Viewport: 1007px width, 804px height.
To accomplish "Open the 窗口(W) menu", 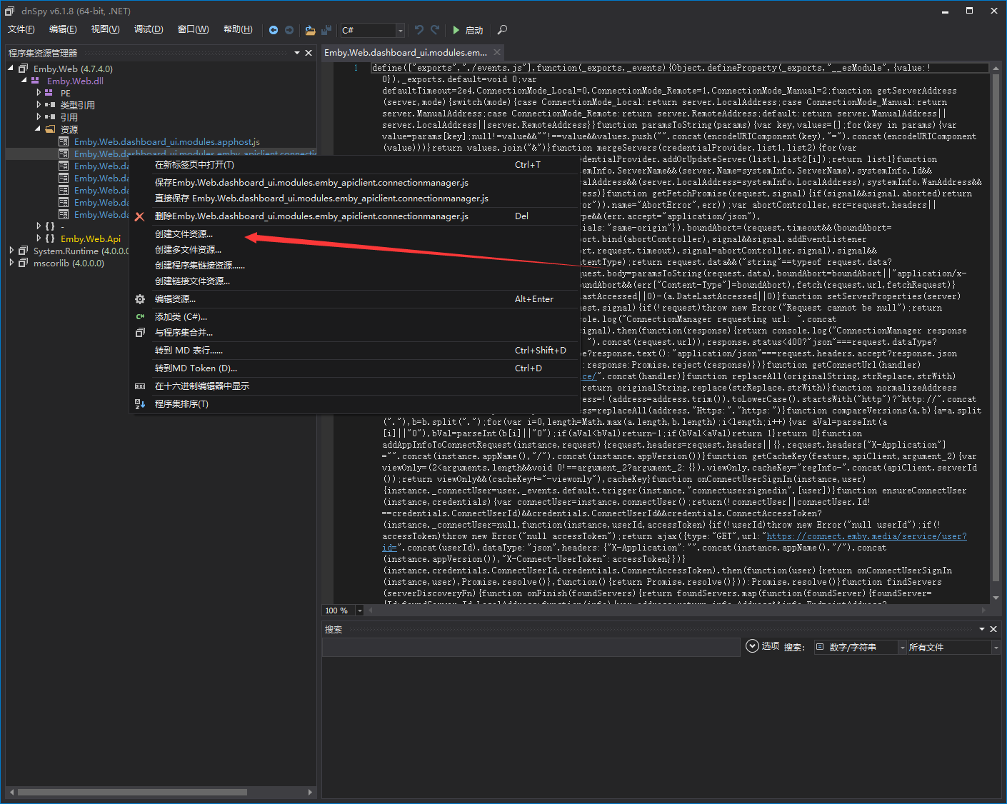I will coord(193,29).
